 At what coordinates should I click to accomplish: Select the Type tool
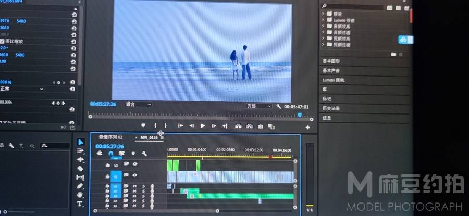tap(79, 204)
